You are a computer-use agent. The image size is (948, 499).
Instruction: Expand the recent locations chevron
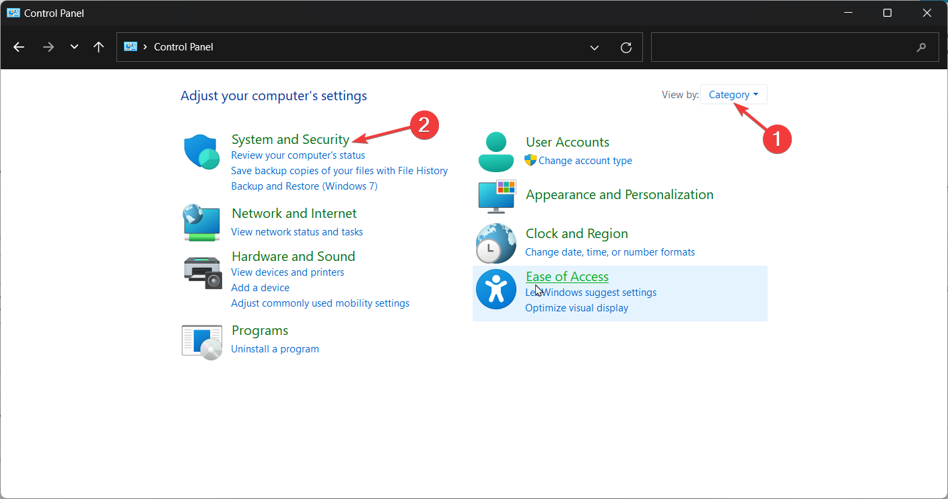pos(74,47)
